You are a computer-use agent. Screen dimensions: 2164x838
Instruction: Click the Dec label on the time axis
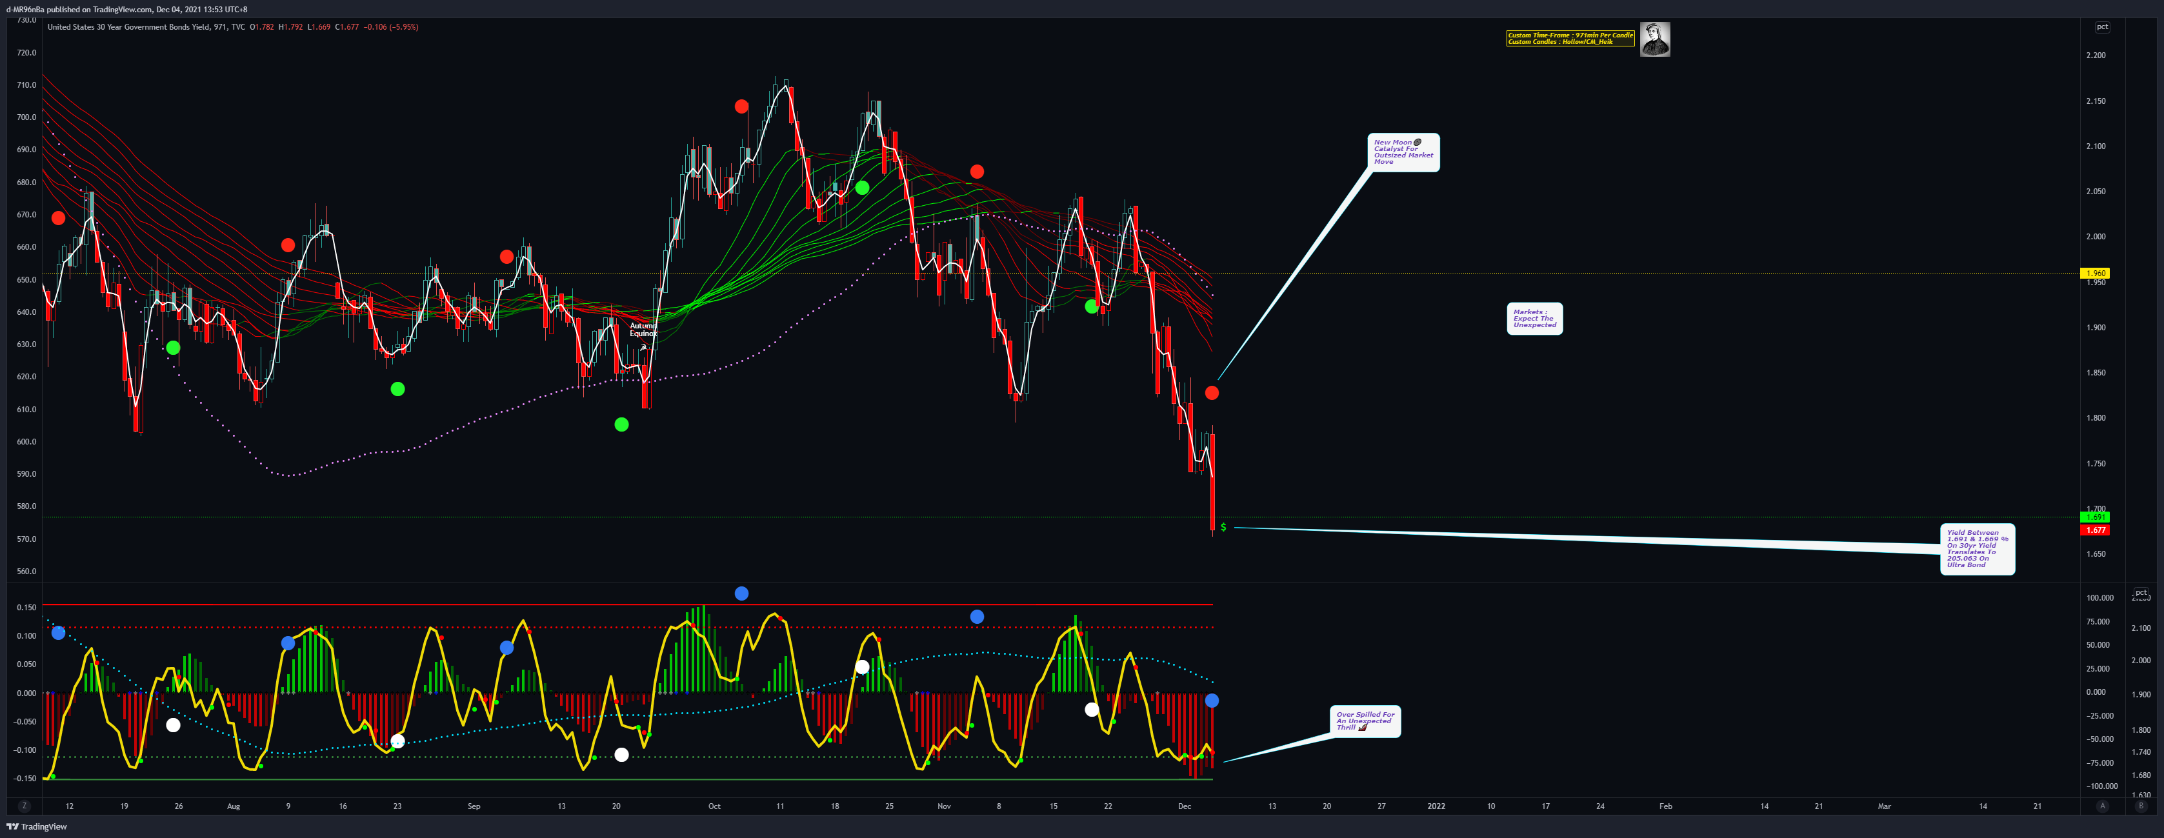click(1185, 806)
